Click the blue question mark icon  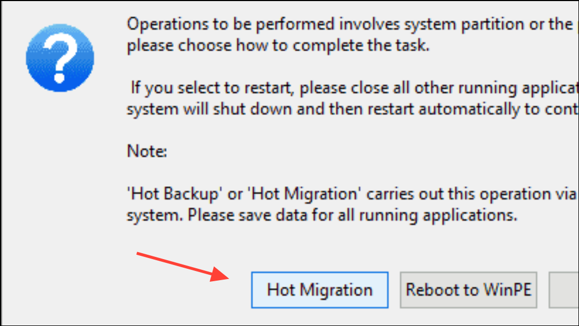point(60,58)
